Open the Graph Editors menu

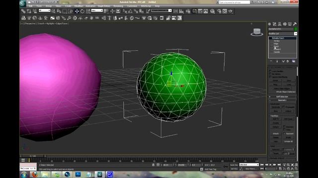tap(104, 6)
